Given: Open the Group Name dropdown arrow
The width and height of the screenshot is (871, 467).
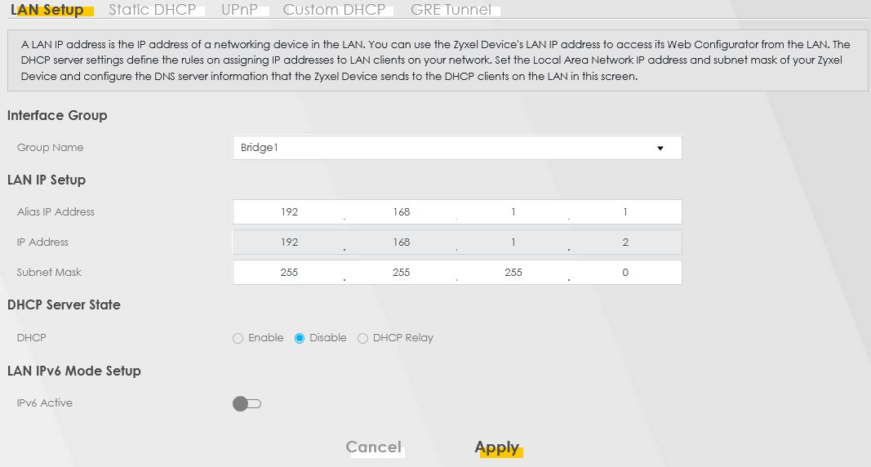Looking at the screenshot, I should [x=660, y=148].
